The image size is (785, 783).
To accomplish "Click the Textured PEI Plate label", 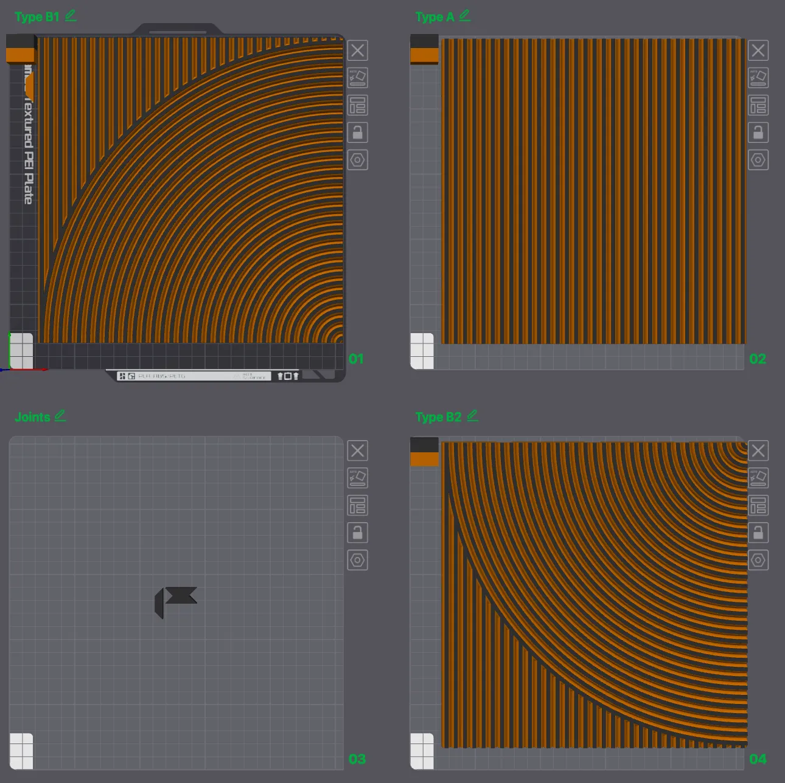I will 28,135.
